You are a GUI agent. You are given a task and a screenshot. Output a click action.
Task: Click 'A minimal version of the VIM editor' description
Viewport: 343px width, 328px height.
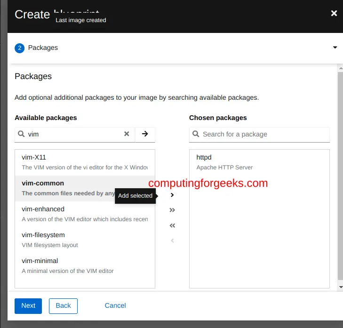68,271
